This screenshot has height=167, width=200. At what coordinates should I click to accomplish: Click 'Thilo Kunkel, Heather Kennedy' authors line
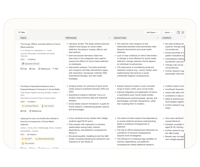click(41, 94)
